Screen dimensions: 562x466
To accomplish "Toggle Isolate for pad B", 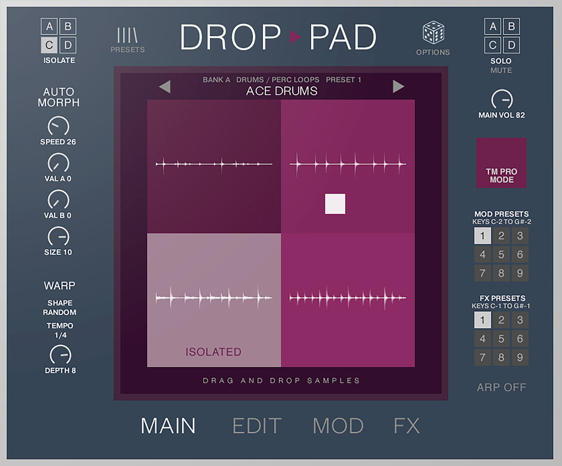I will click(x=67, y=28).
